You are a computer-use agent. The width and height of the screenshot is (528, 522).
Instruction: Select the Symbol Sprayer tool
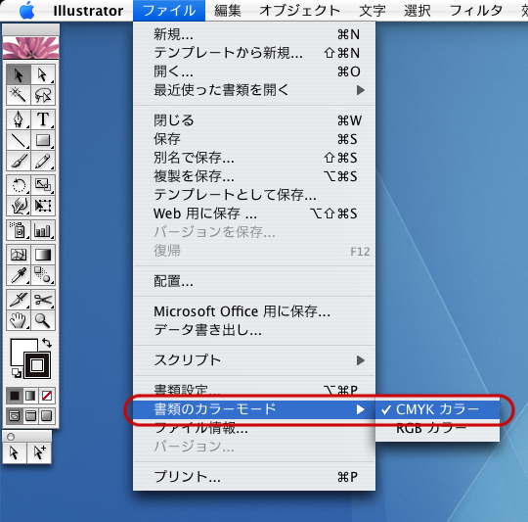19,230
